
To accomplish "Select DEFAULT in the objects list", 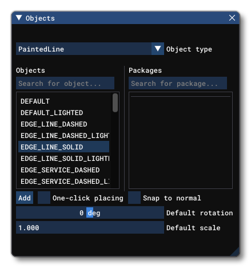I will pyautogui.click(x=63, y=101).
